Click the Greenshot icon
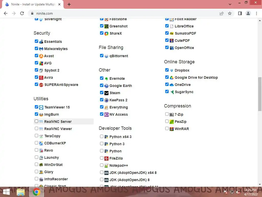This screenshot has height=197, width=262. [x=106, y=26]
